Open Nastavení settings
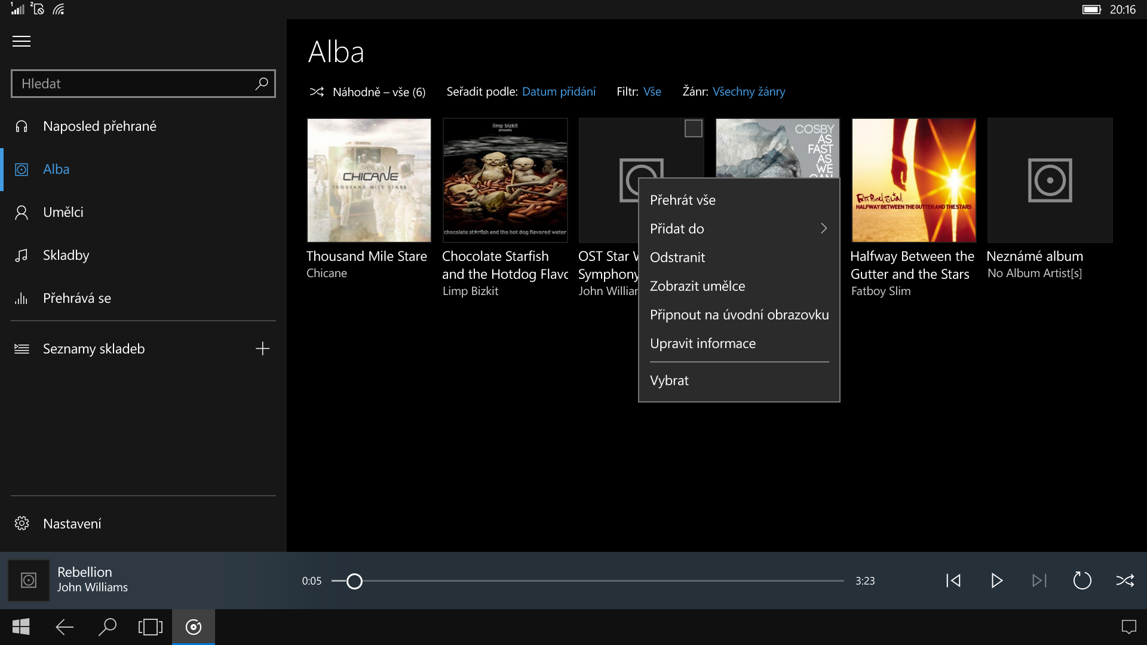Image resolution: width=1147 pixels, height=645 pixels. [72, 524]
